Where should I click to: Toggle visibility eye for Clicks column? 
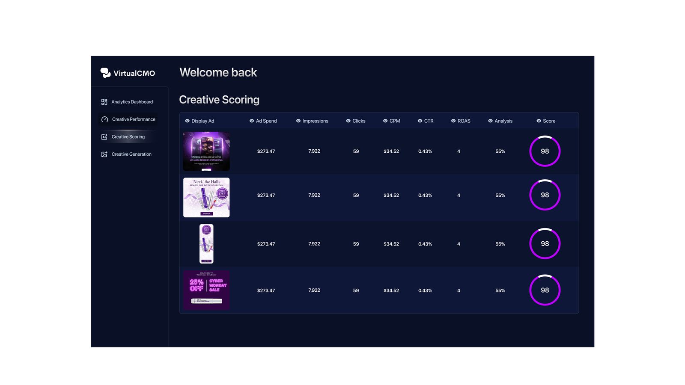tap(348, 121)
